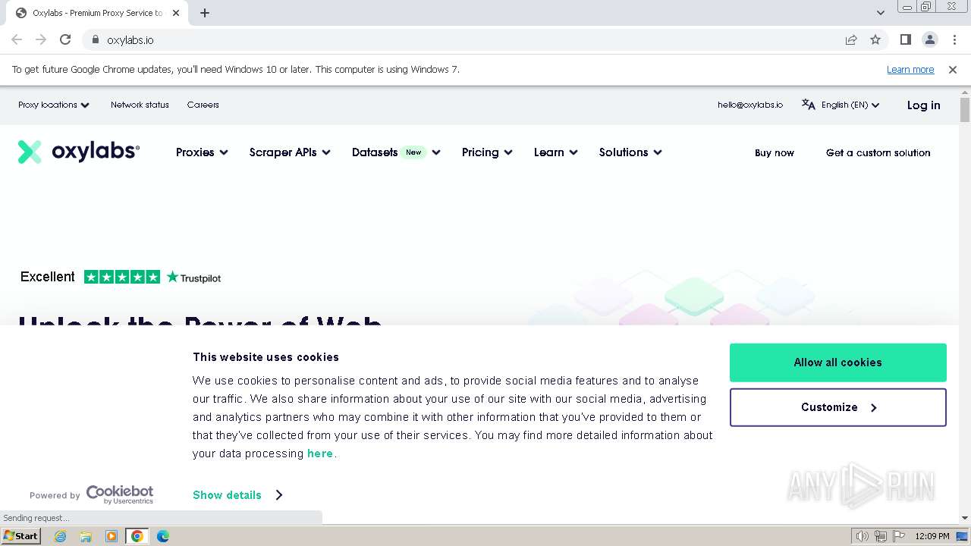Open Windows Start menu
Viewport: 971px width, 546px height.
pyautogui.click(x=20, y=535)
